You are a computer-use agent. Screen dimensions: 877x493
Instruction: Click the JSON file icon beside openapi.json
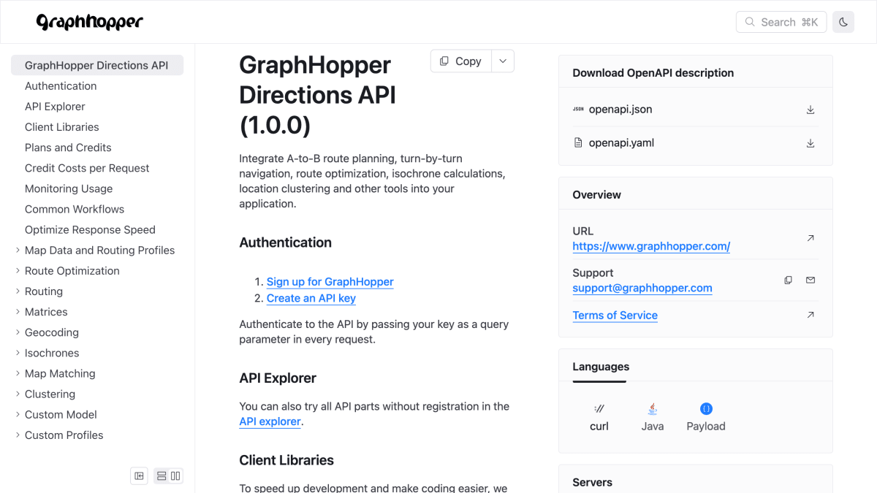point(578,110)
